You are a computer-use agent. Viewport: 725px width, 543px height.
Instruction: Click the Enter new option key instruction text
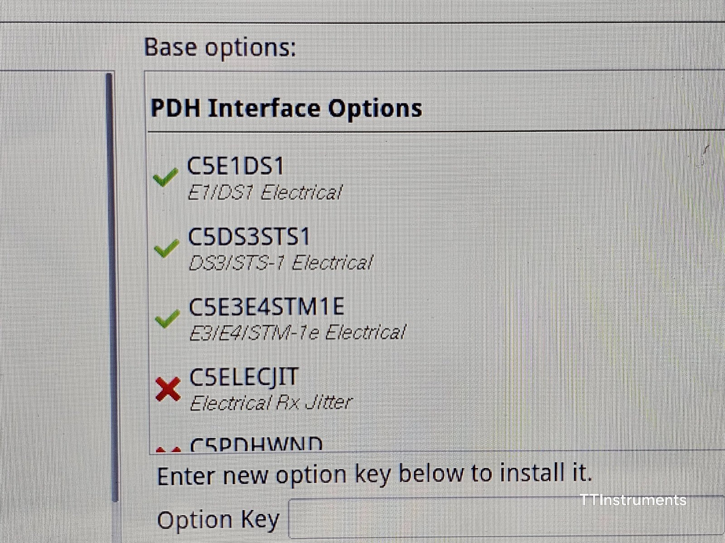(374, 474)
